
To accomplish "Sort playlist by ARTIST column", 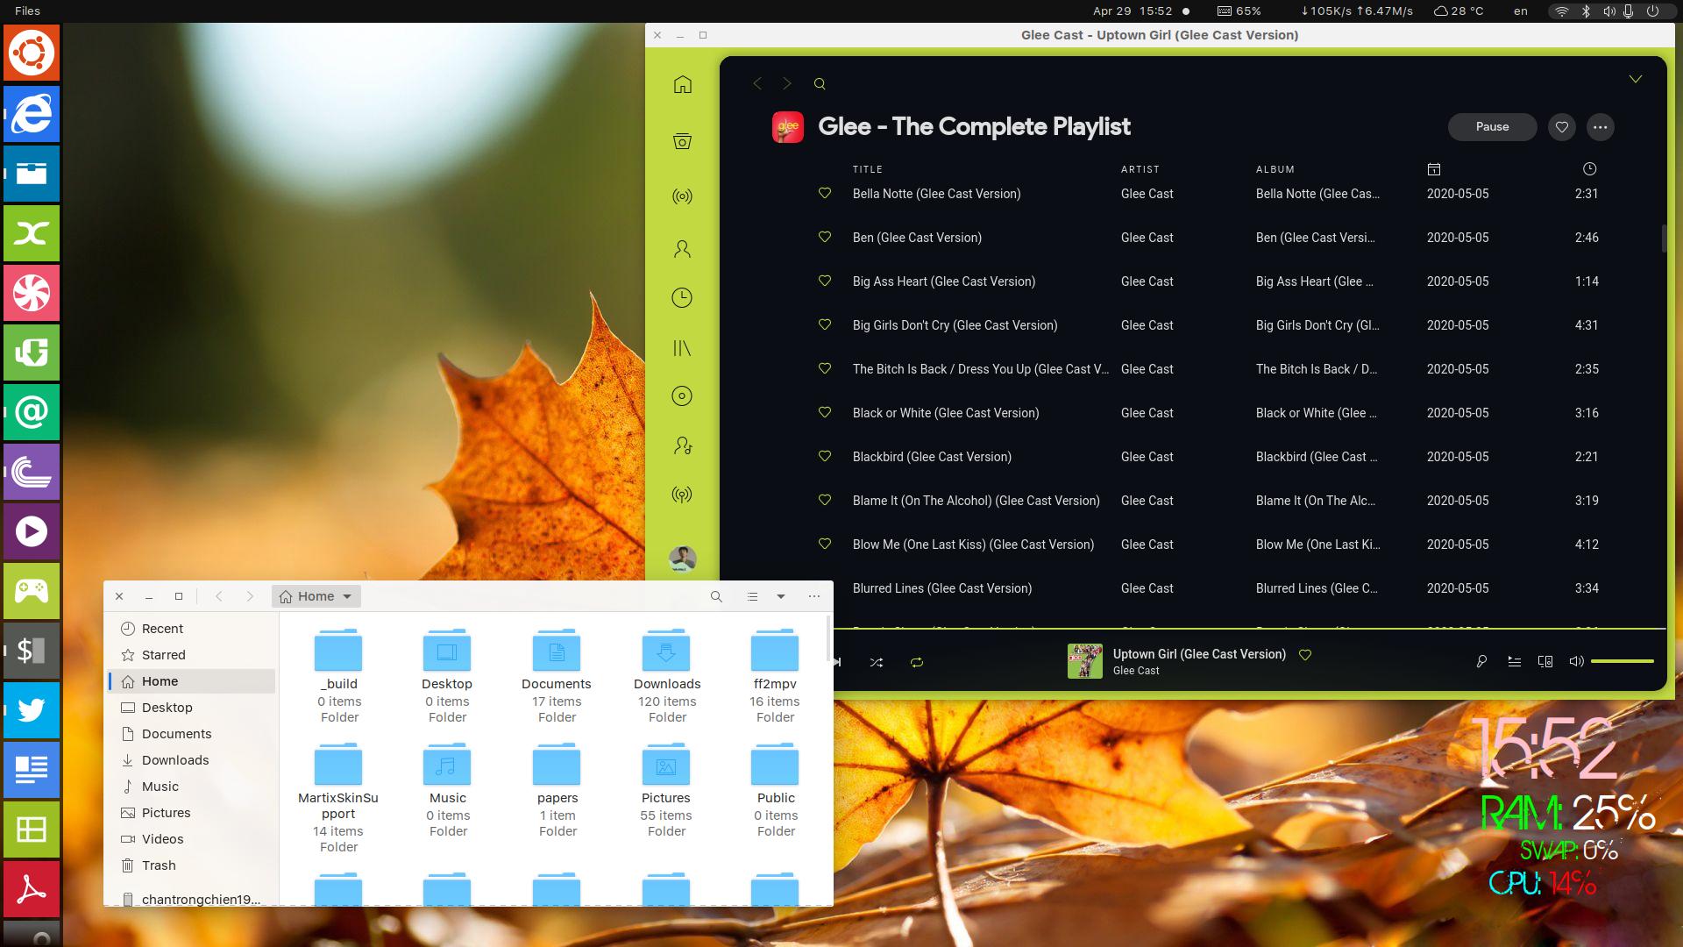I will [1140, 169].
